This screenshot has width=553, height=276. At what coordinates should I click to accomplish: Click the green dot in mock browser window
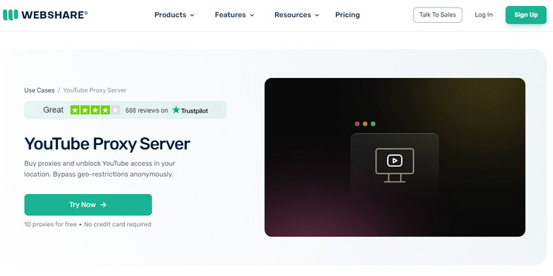click(x=373, y=124)
